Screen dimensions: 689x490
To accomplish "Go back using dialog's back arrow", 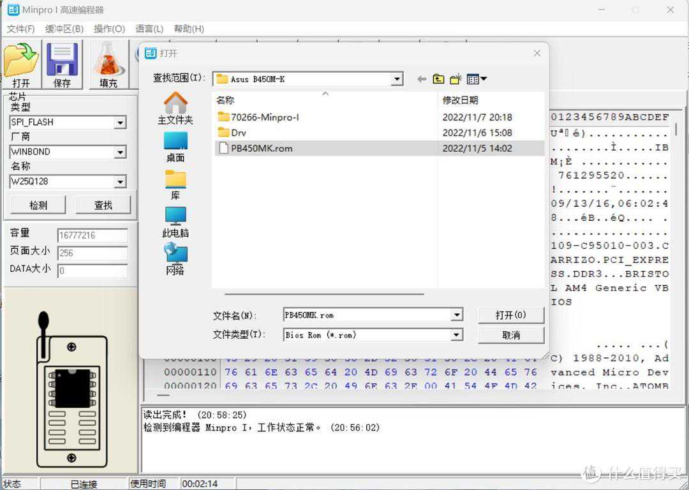I will [x=421, y=79].
